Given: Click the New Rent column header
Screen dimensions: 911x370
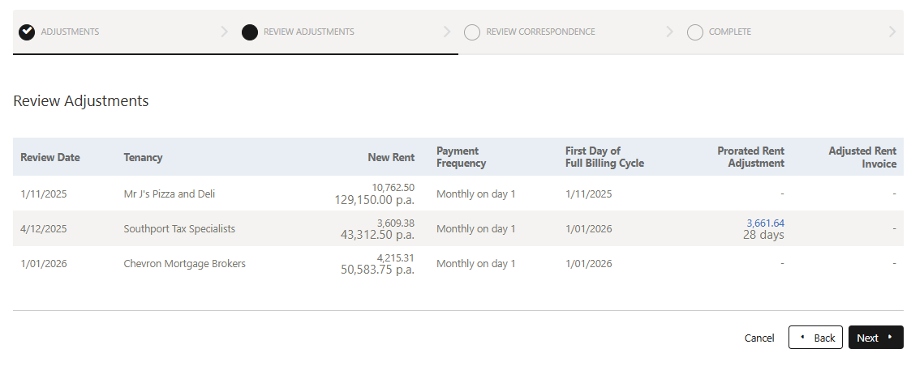Looking at the screenshot, I should (391, 158).
